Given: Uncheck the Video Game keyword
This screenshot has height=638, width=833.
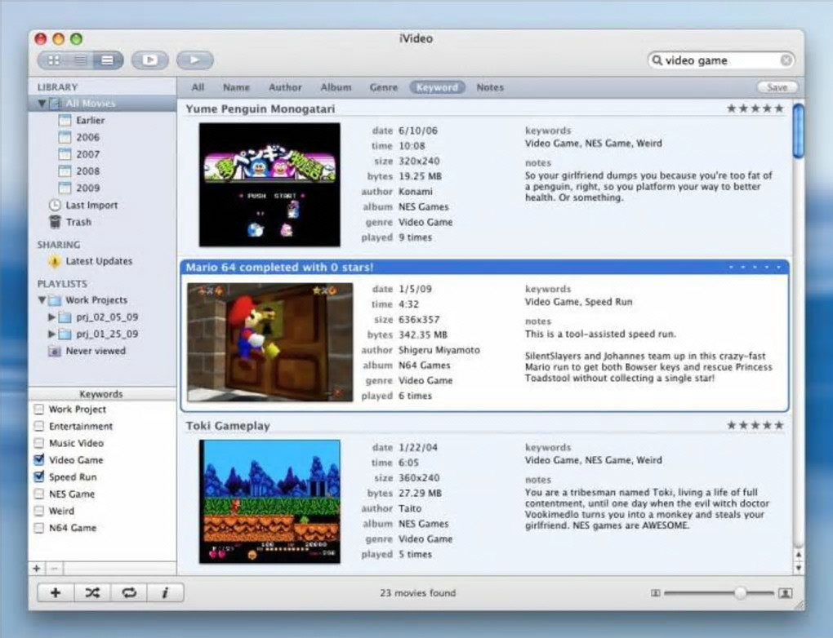Looking at the screenshot, I should click(x=38, y=460).
